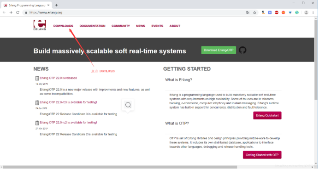Viewport: 319px width, 169px height.
Task: Click the GETTING STARTED heading
Action: coord(187,69)
